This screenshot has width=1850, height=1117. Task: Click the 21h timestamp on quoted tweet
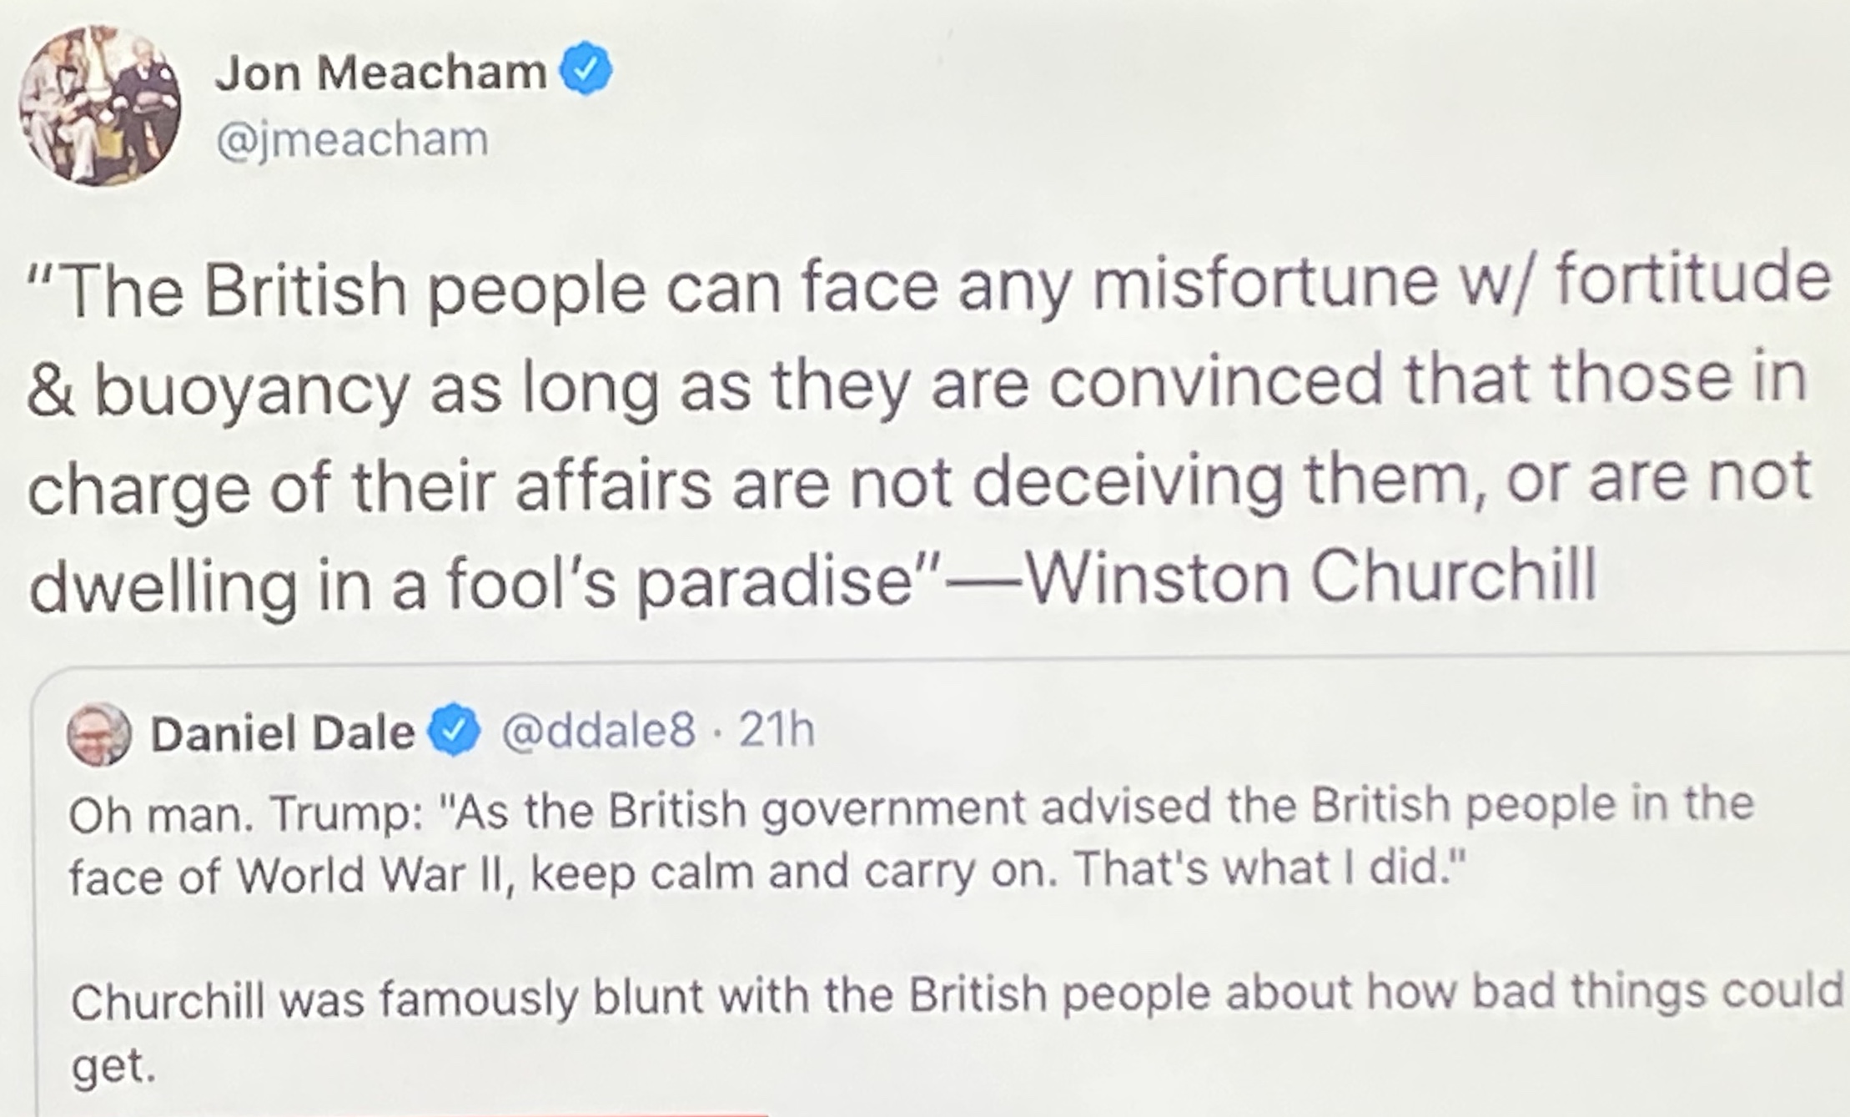coord(777,730)
